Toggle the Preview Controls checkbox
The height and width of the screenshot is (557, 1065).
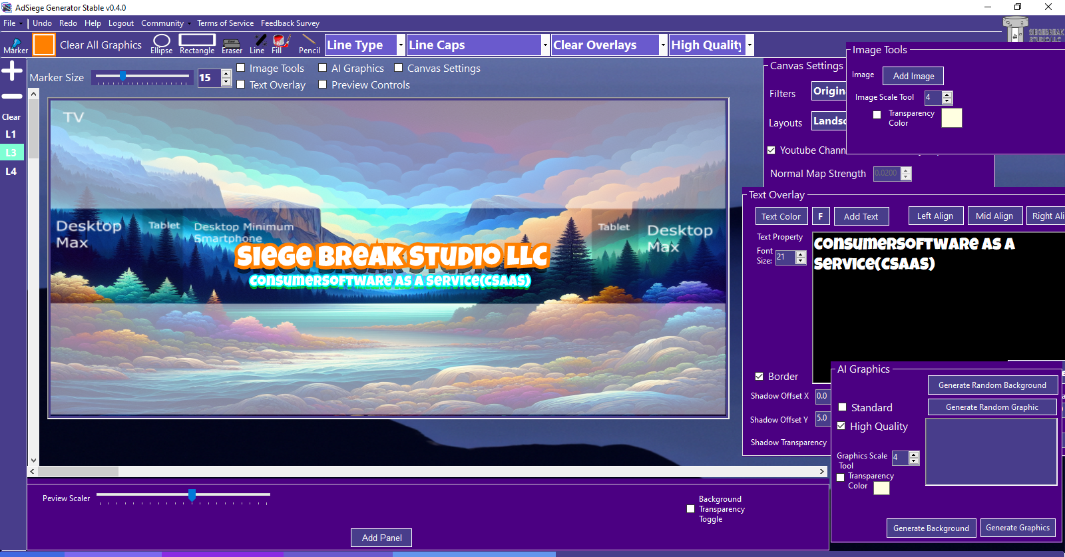coord(322,85)
